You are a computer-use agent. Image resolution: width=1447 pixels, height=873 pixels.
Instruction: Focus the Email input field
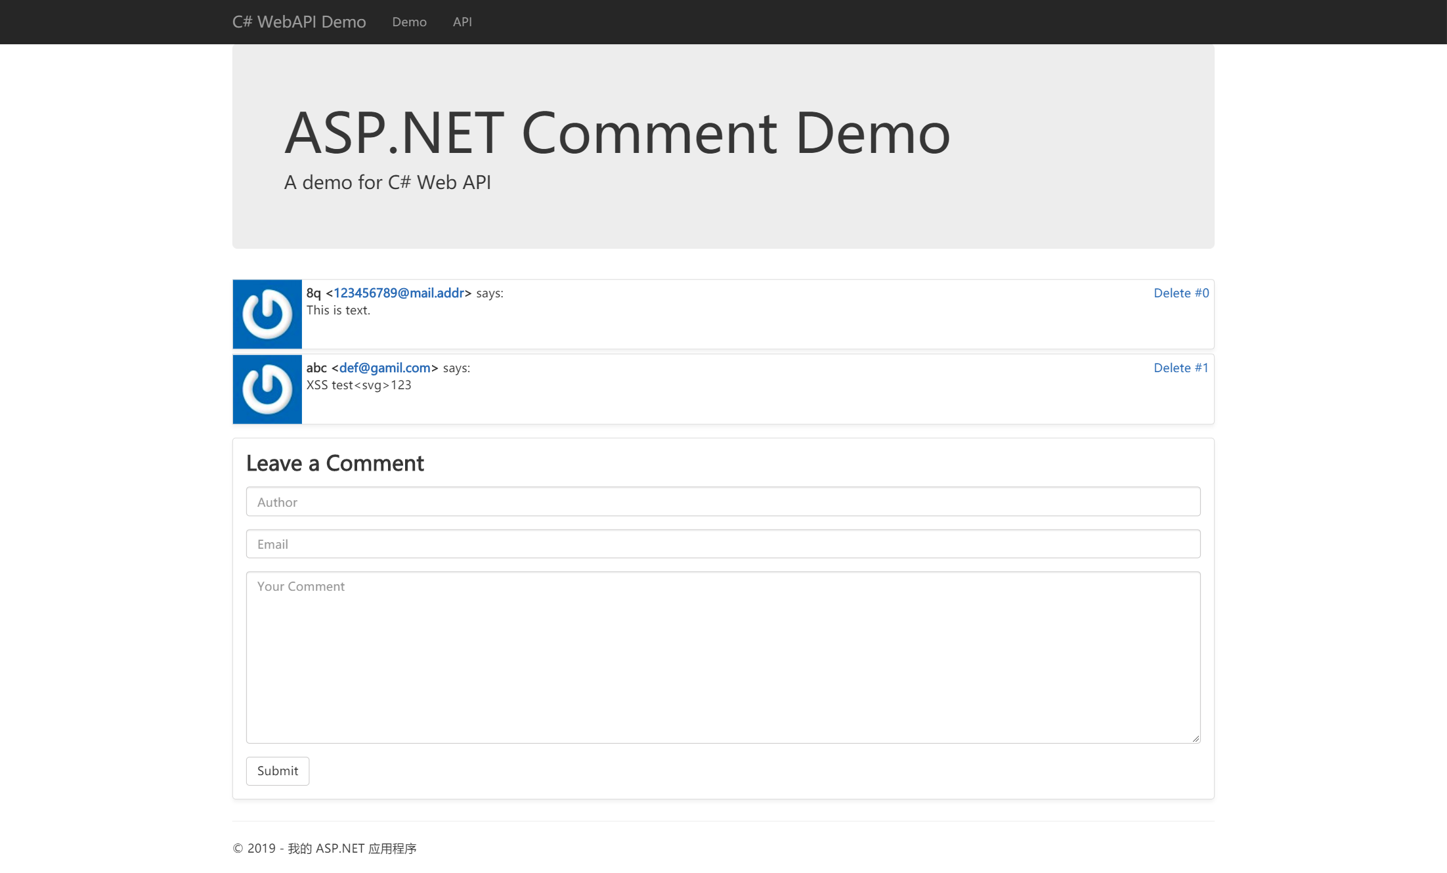(723, 543)
